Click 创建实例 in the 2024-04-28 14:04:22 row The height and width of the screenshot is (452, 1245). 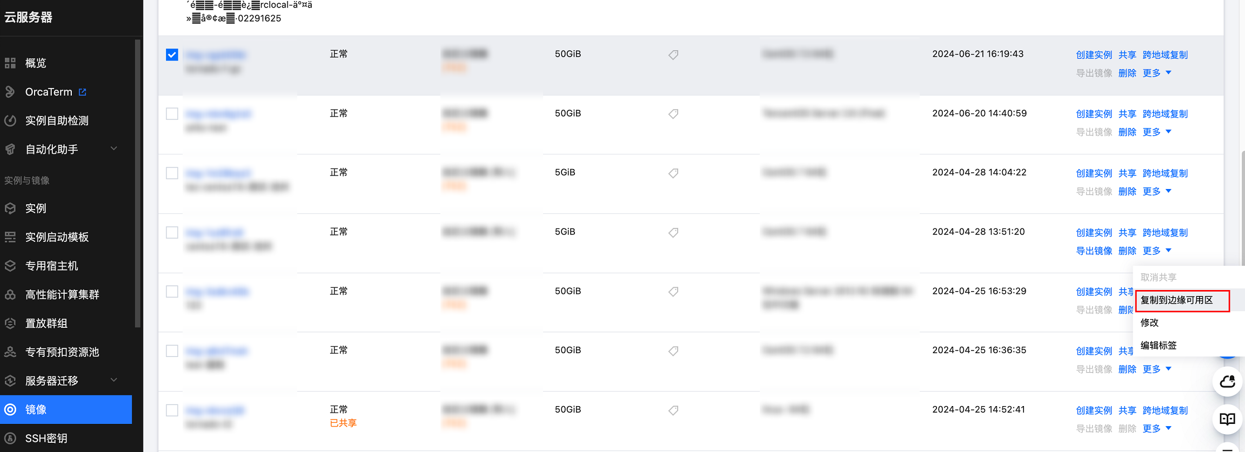click(1094, 173)
